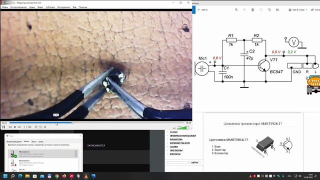320x180 pixels.
Task: Click the zoom out icon in Photos
Action: coord(244,10)
